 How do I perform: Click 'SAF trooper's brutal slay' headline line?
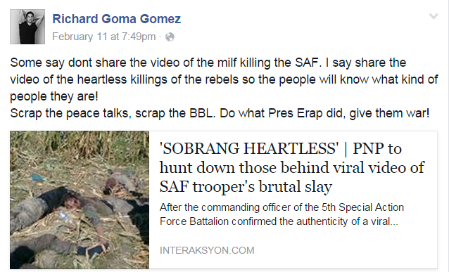point(246,186)
